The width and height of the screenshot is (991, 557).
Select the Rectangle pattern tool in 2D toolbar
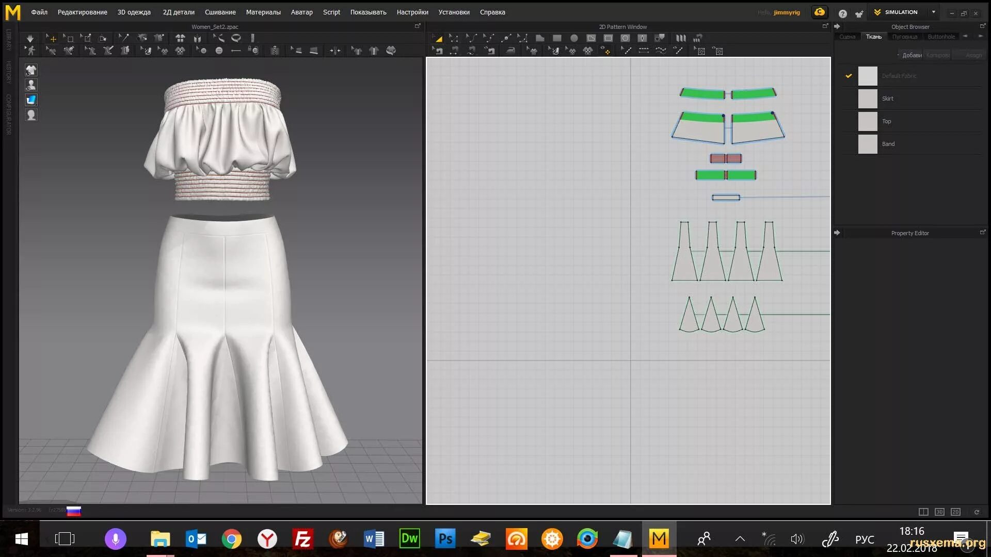click(557, 38)
